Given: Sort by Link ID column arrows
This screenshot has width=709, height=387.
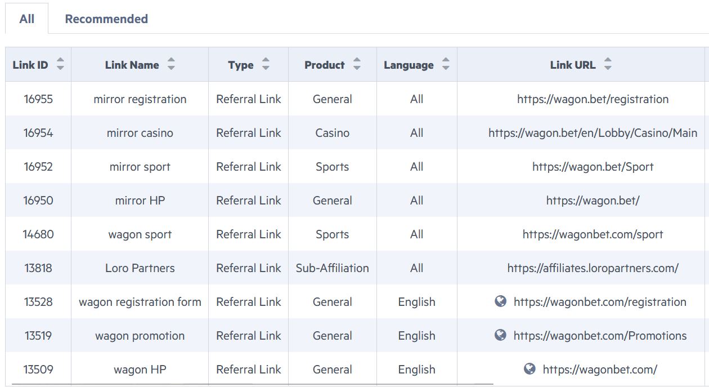Looking at the screenshot, I should [x=60, y=65].
